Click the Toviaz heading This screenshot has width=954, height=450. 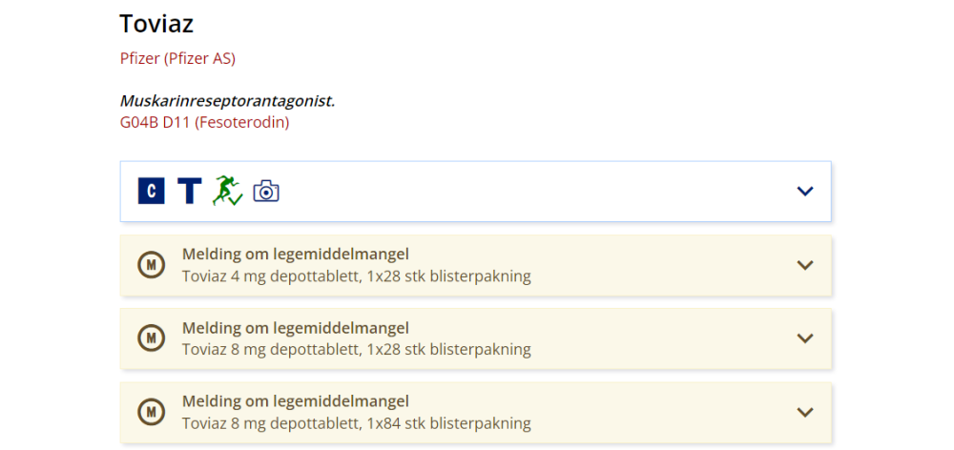point(156,25)
